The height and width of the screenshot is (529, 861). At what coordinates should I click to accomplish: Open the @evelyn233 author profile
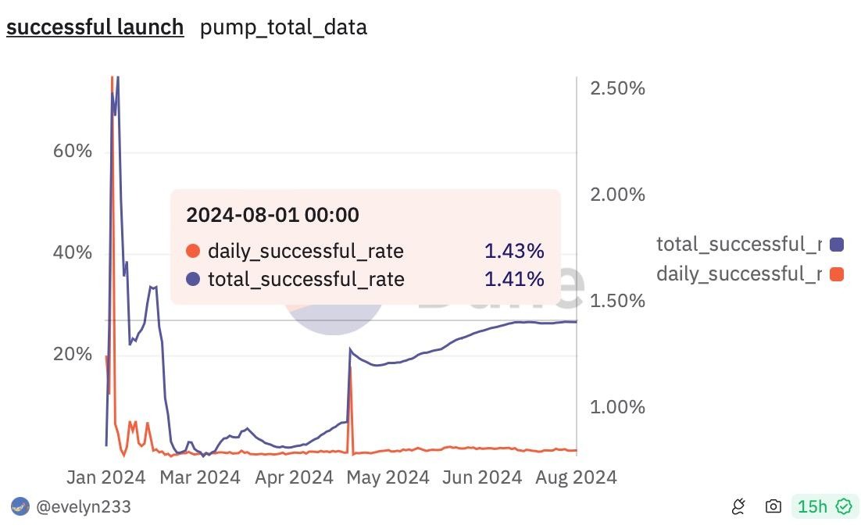[x=84, y=506]
